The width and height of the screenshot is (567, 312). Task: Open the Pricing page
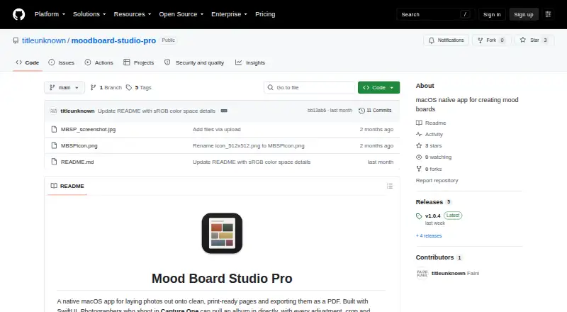[x=265, y=14]
